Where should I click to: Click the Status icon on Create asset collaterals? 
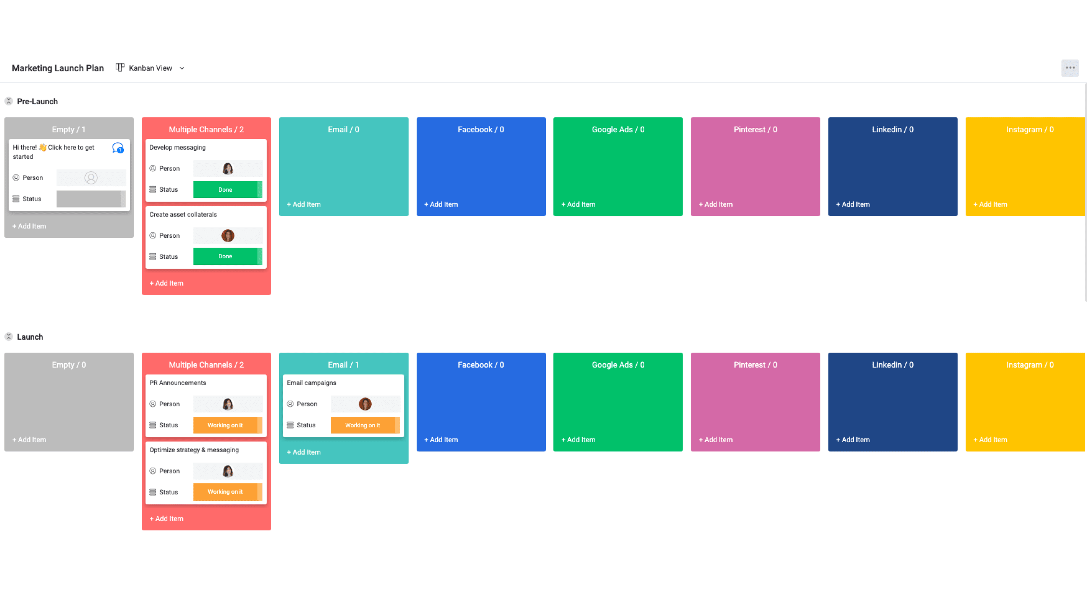point(152,256)
